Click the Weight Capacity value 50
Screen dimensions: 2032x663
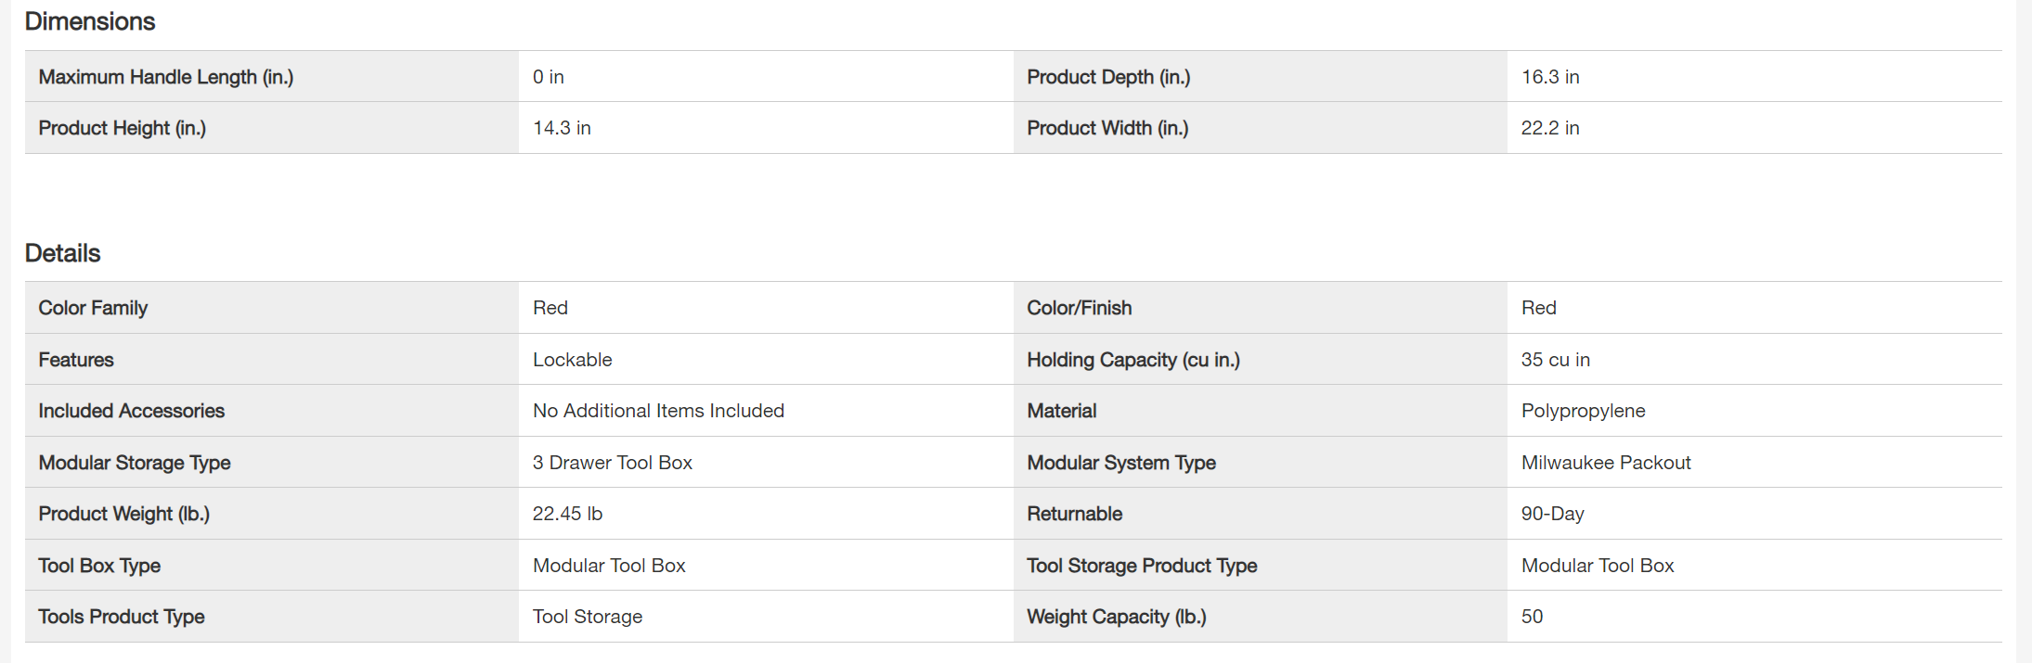[1533, 617]
